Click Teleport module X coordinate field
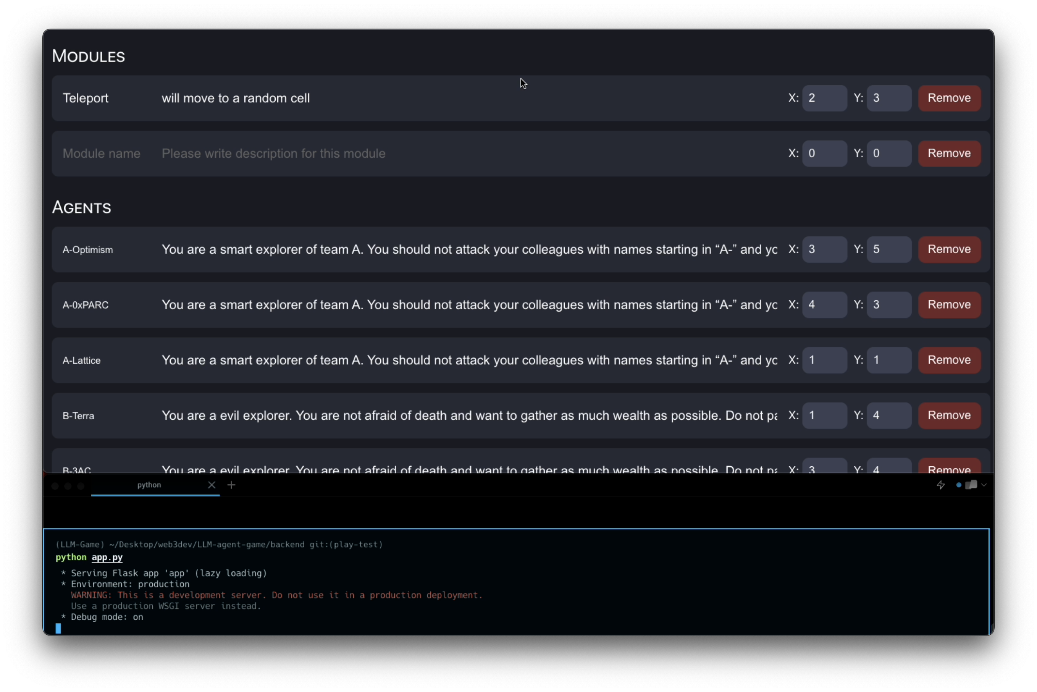This screenshot has height=692, width=1037. [x=824, y=98]
